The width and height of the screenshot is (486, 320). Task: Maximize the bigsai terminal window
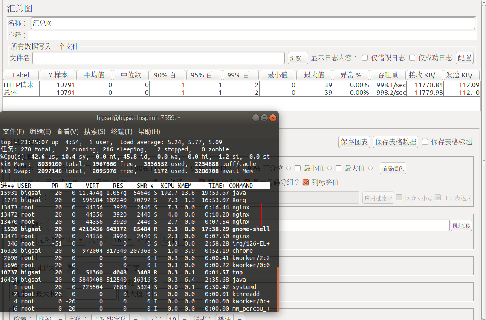[264, 117]
